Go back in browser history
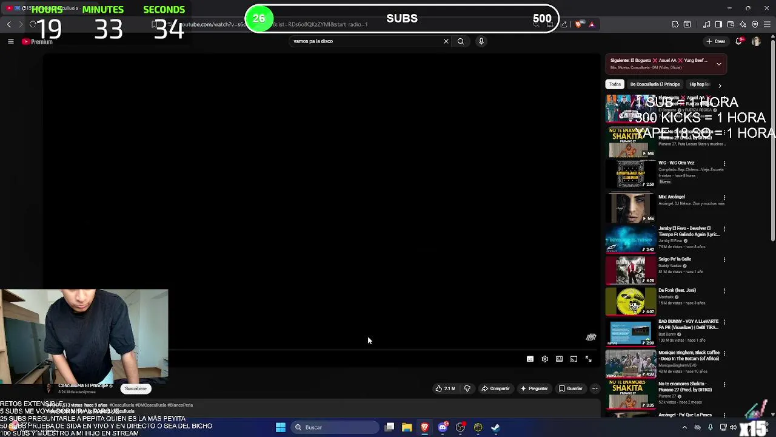This screenshot has width=776, height=437. pos(9,24)
